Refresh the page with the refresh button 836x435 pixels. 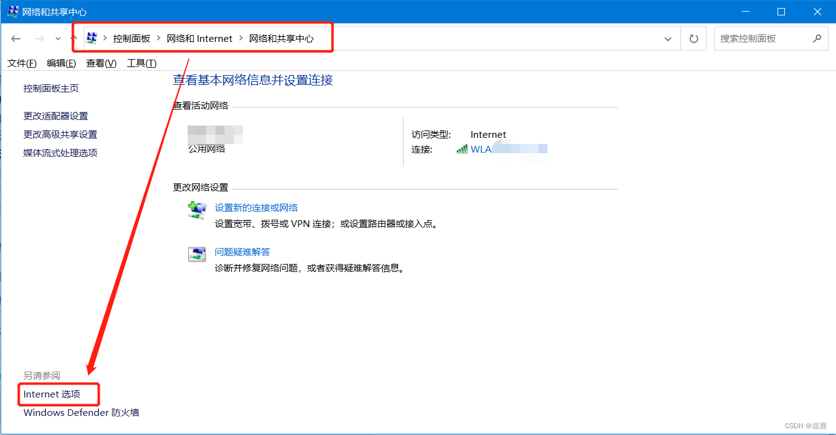tap(694, 39)
